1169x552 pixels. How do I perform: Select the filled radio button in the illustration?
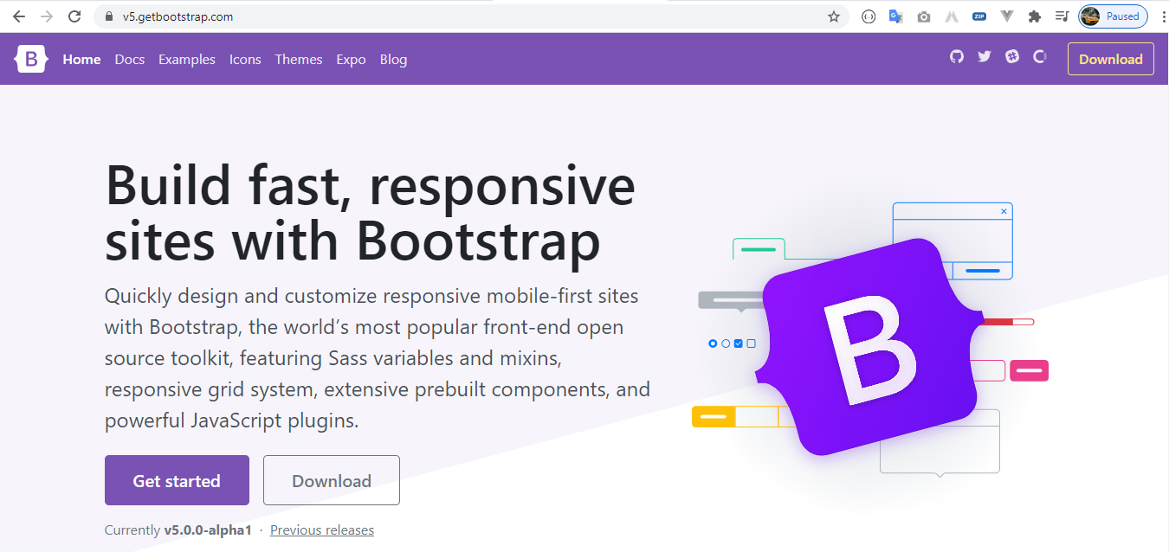713,343
